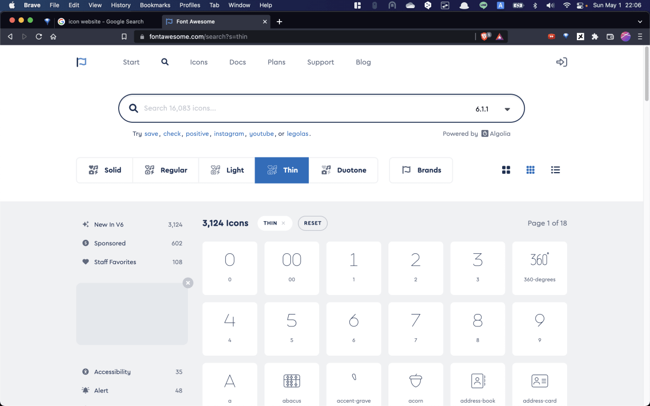Open the number 5 icon card
650x406 pixels.
coord(291,329)
